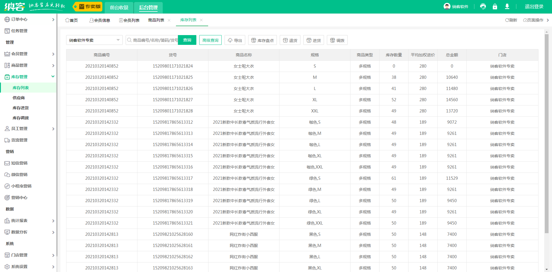This screenshot has width=552, height=272.
Task: Click the 高级查询 button
Action: pos(210,40)
